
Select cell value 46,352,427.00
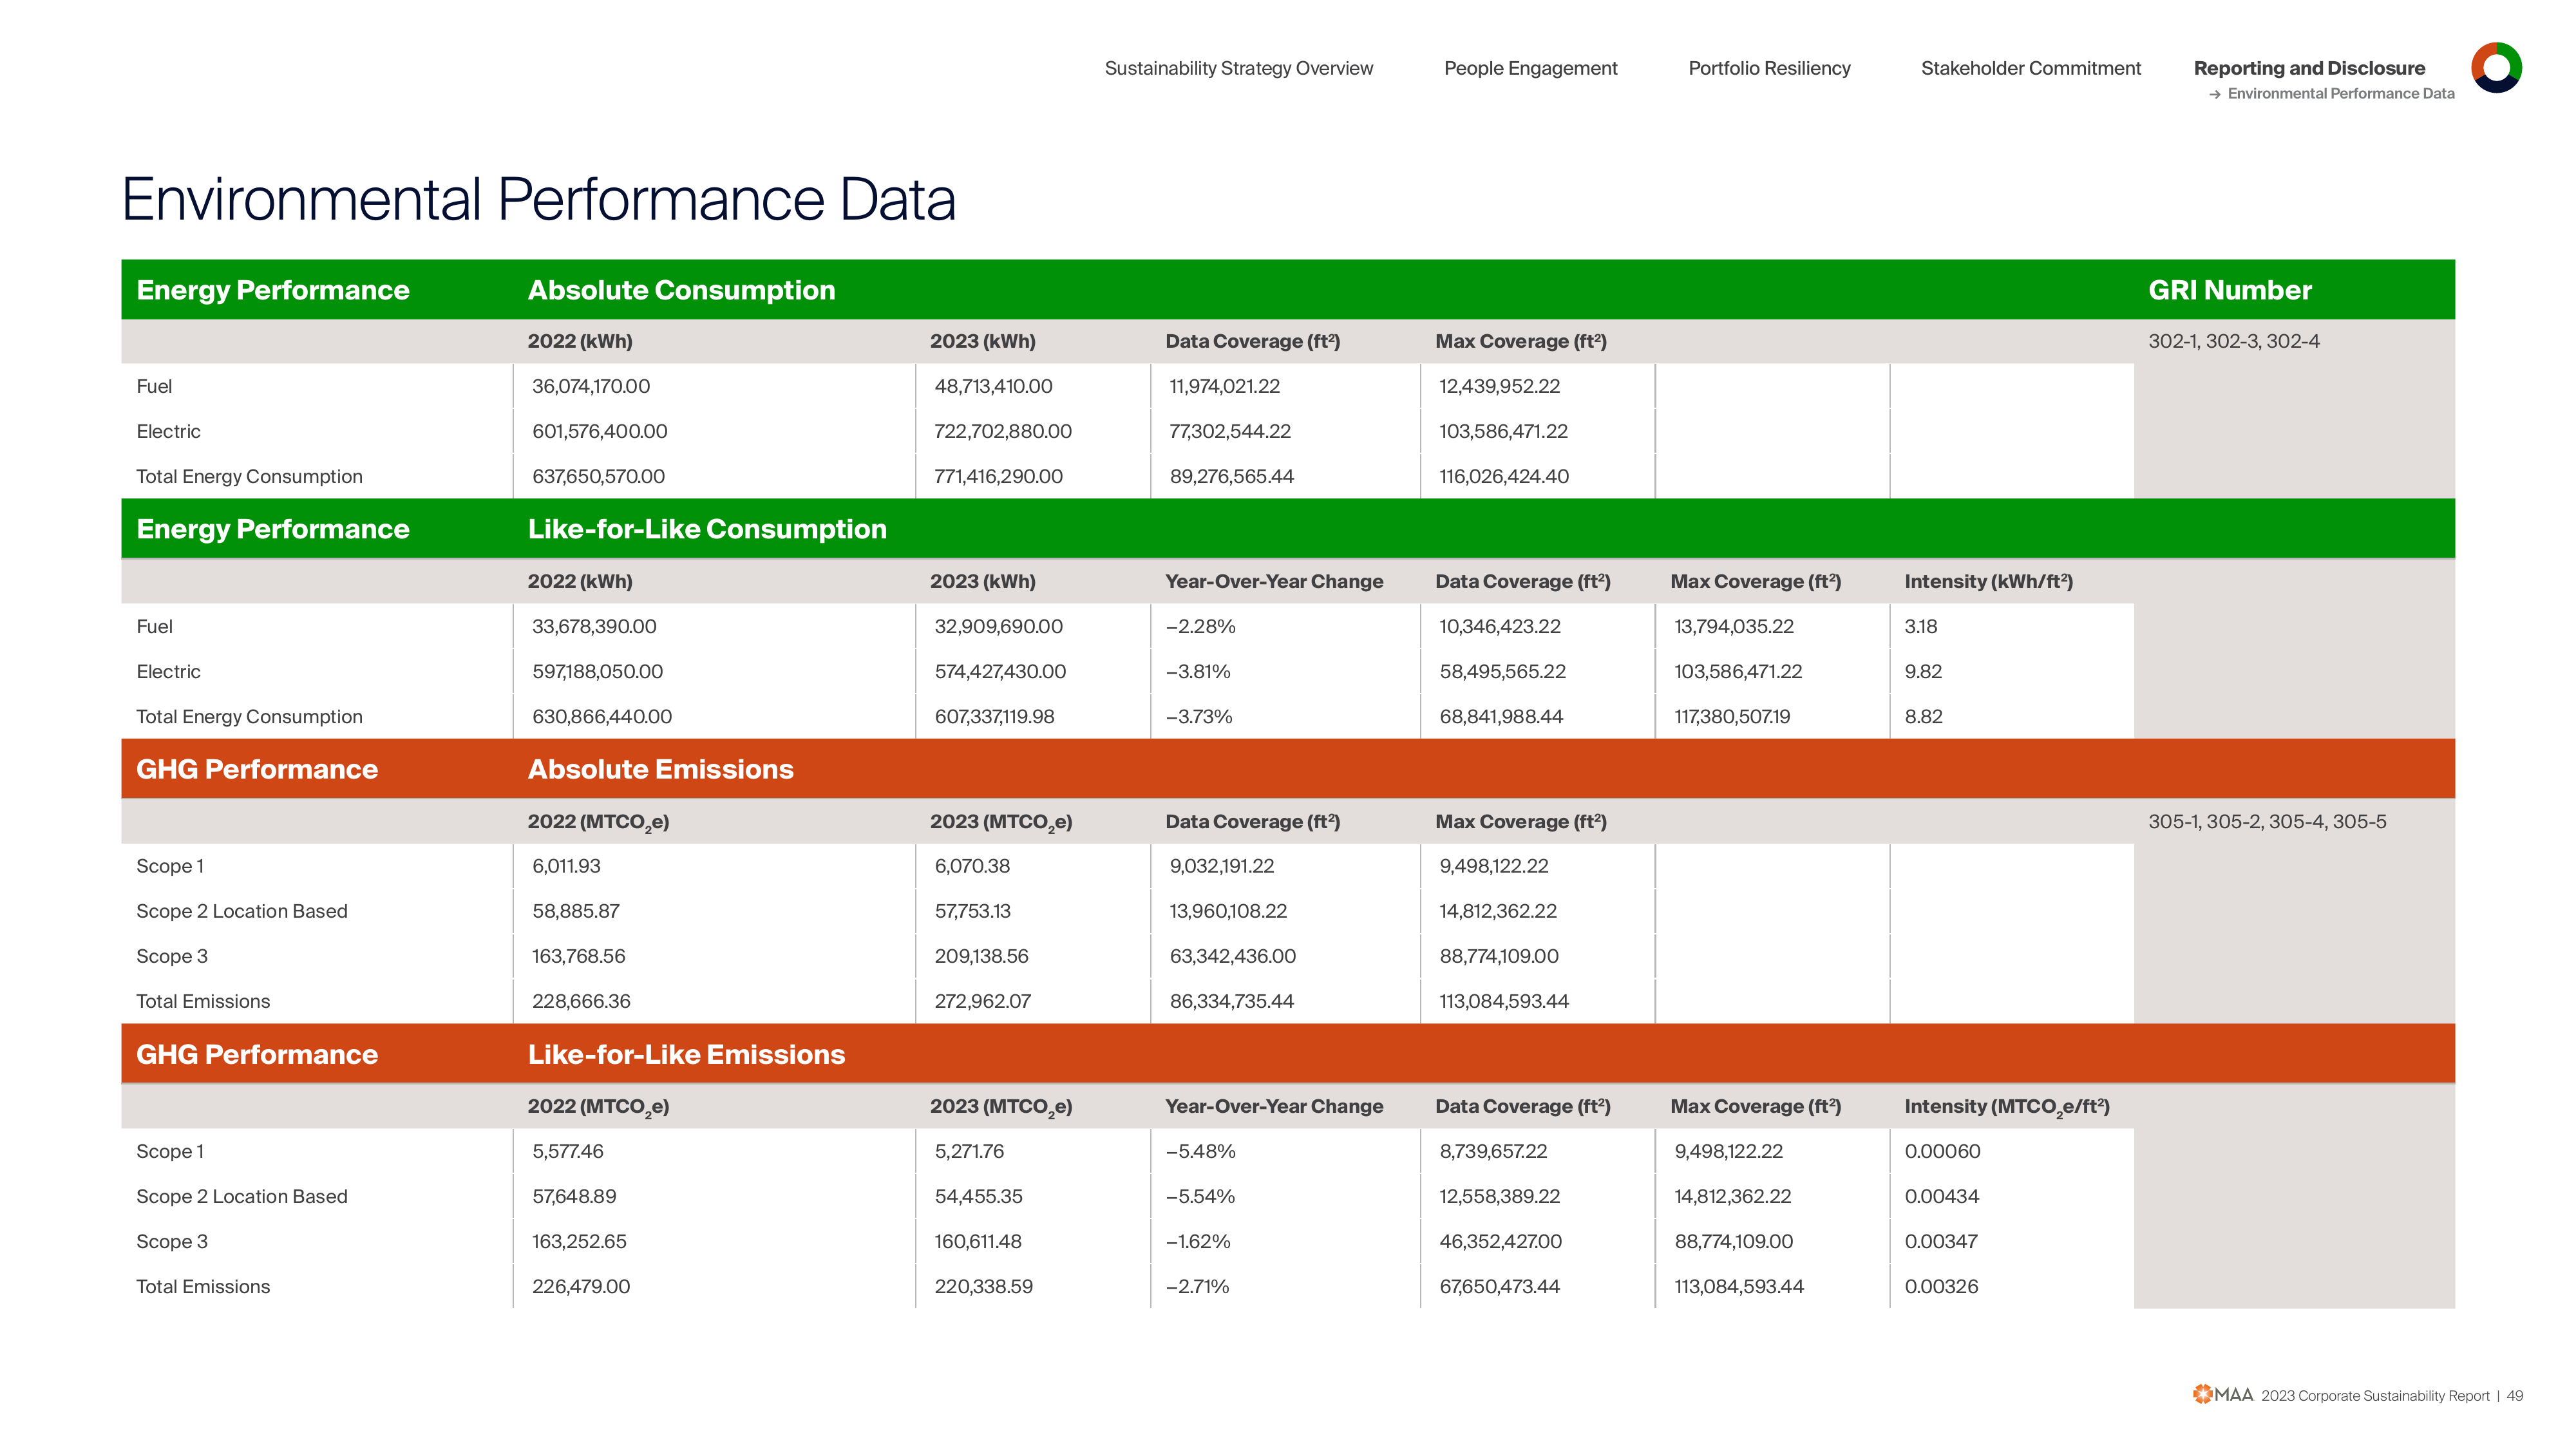pos(1500,1241)
